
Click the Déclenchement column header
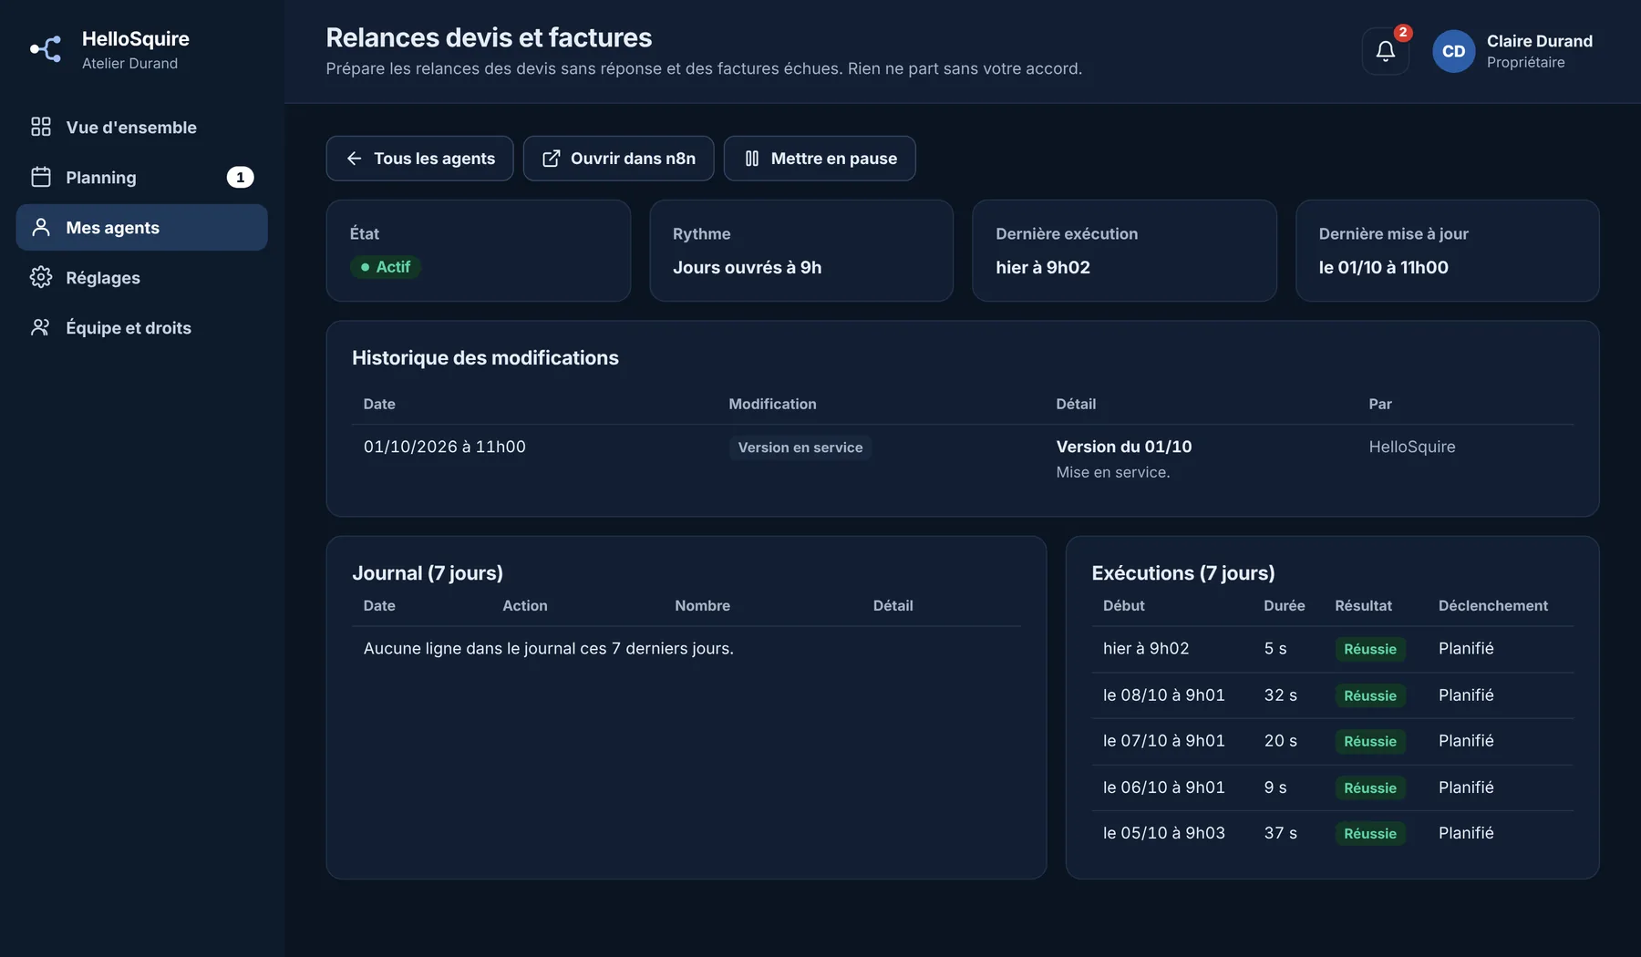click(1492, 605)
